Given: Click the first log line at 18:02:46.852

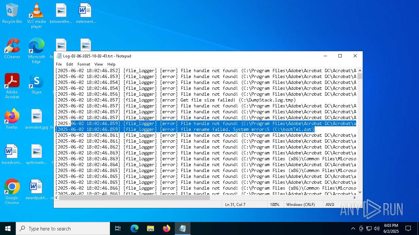Looking at the screenshot, I should 206,70.
